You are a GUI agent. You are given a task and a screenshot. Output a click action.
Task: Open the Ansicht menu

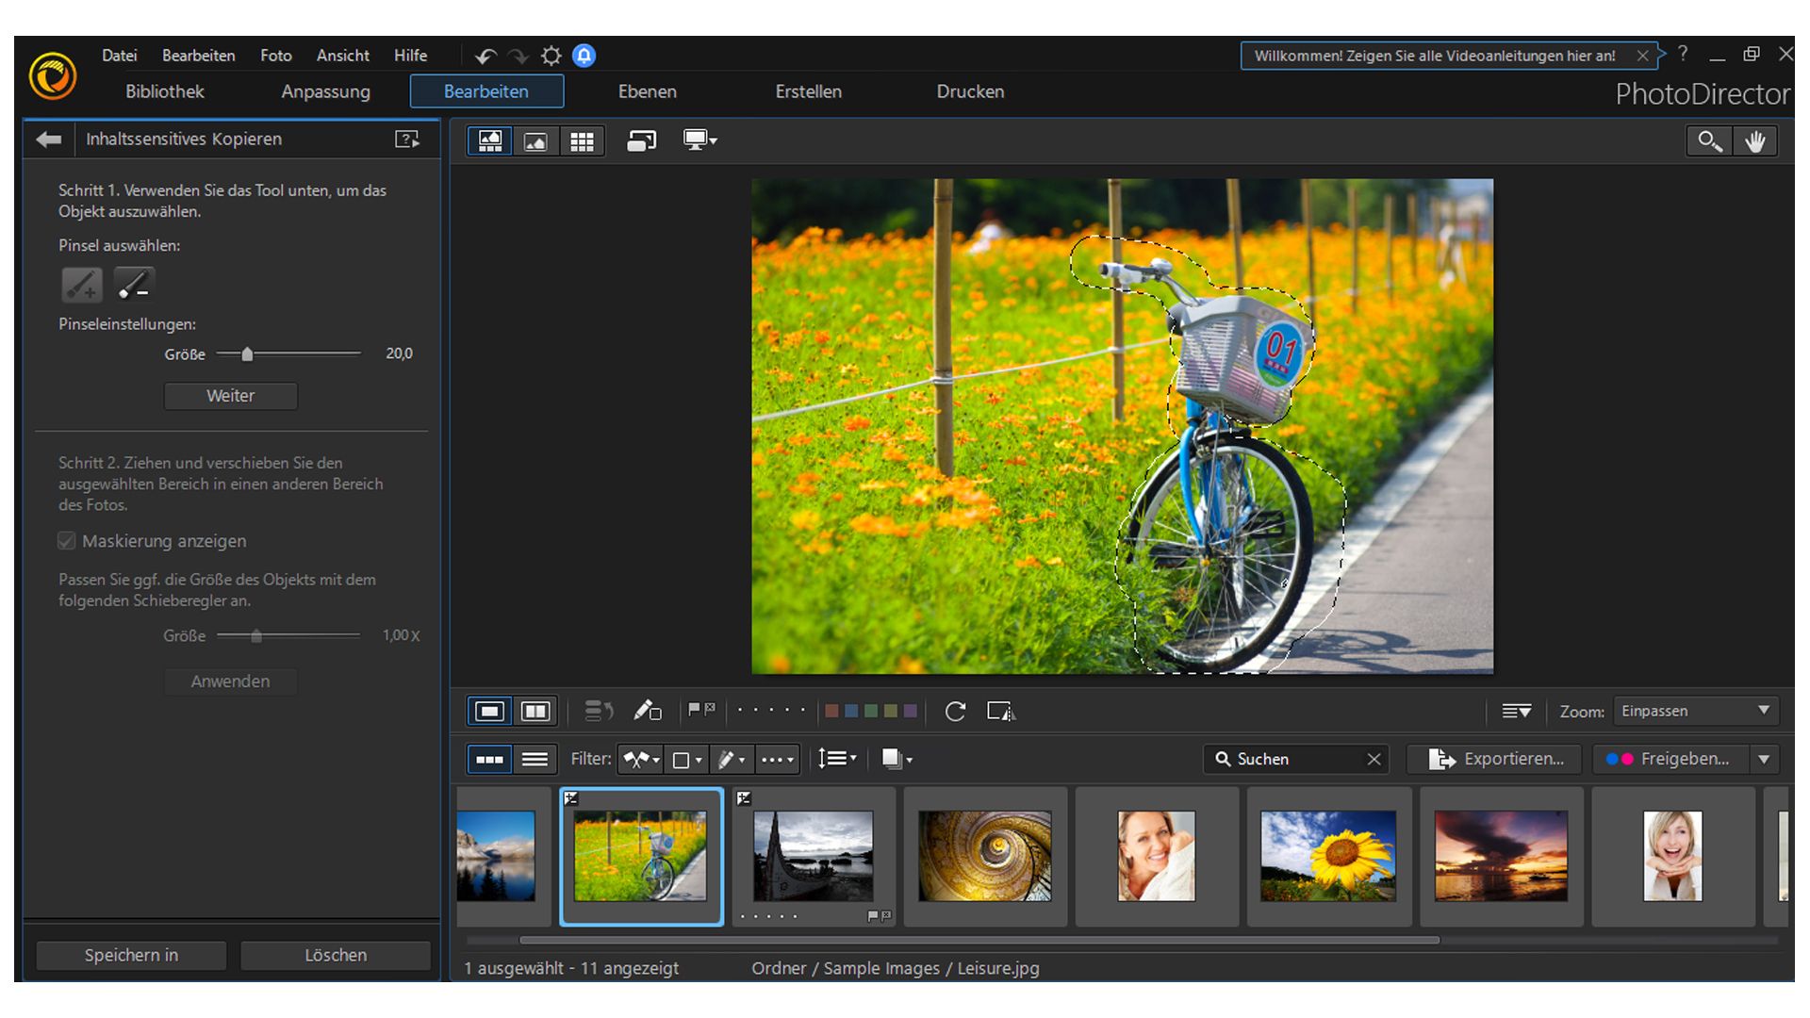(341, 56)
